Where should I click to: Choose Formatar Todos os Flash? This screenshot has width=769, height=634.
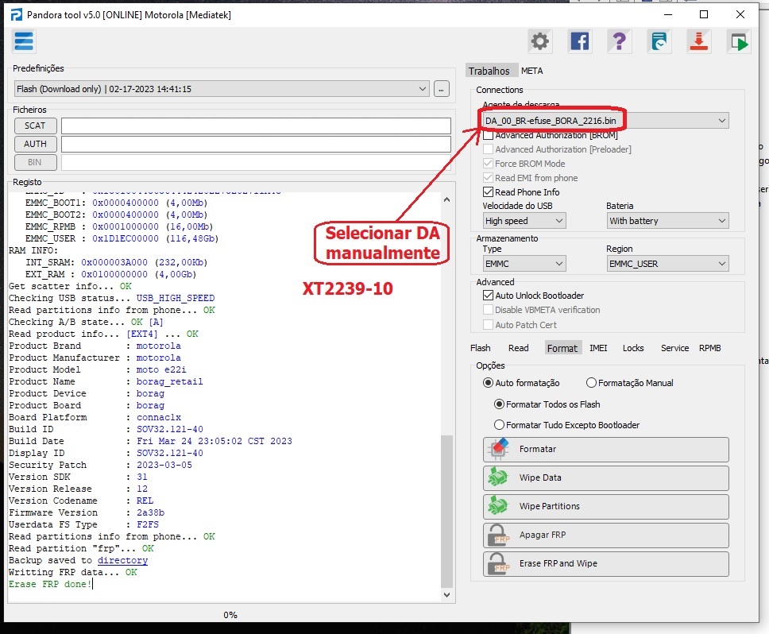click(499, 404)
